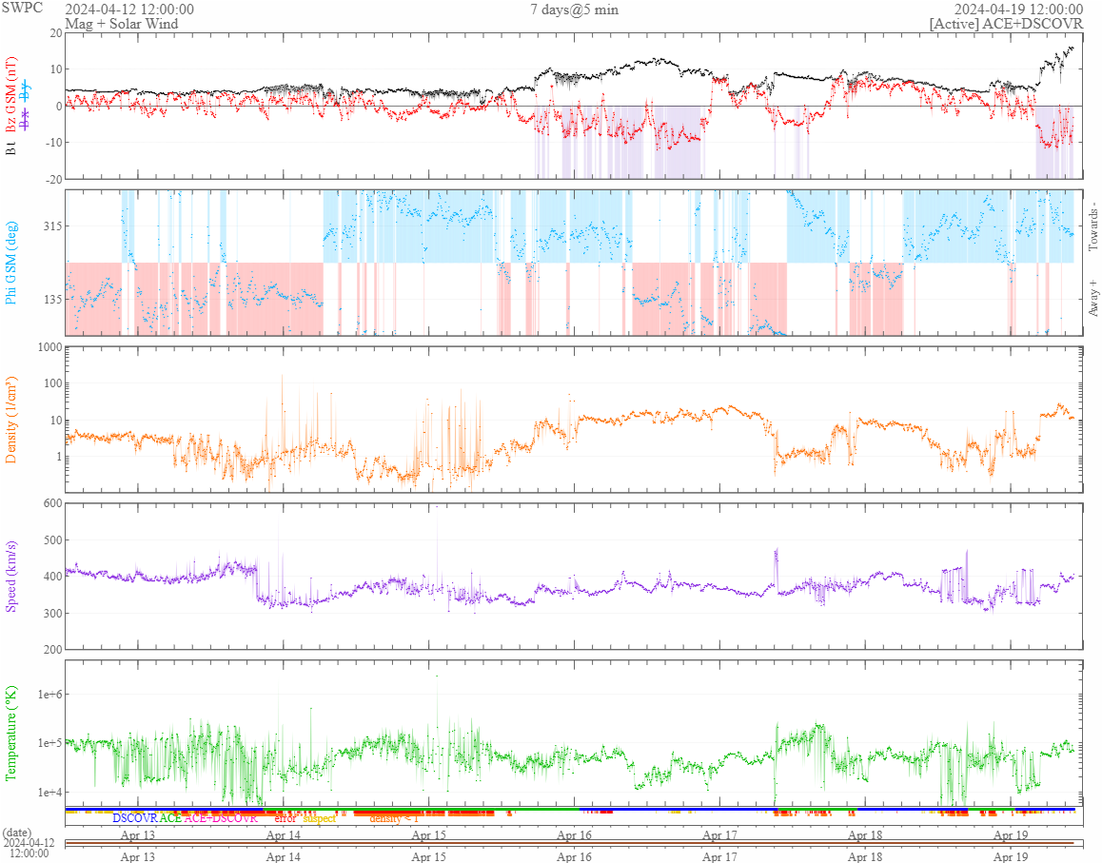This screenshot has width=1102, height=863.
Task: Click the magenta ACE+DSCOVR legend entry
Action: tap(221, 818)
